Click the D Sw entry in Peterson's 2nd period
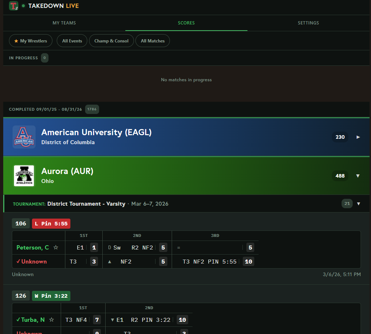The image size is (371, 334). [114, 248]
